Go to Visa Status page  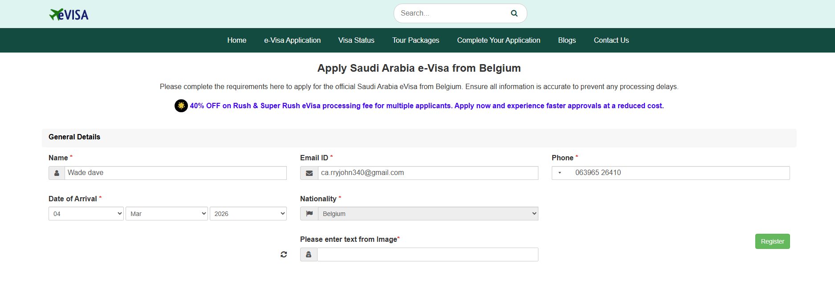click(356, 41)
